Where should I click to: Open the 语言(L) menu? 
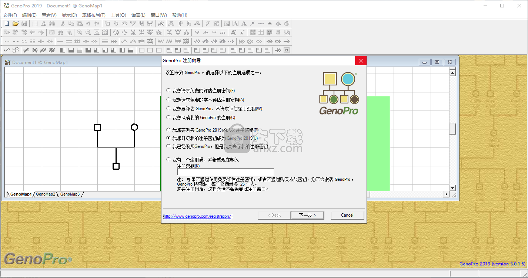pos(138,15)
